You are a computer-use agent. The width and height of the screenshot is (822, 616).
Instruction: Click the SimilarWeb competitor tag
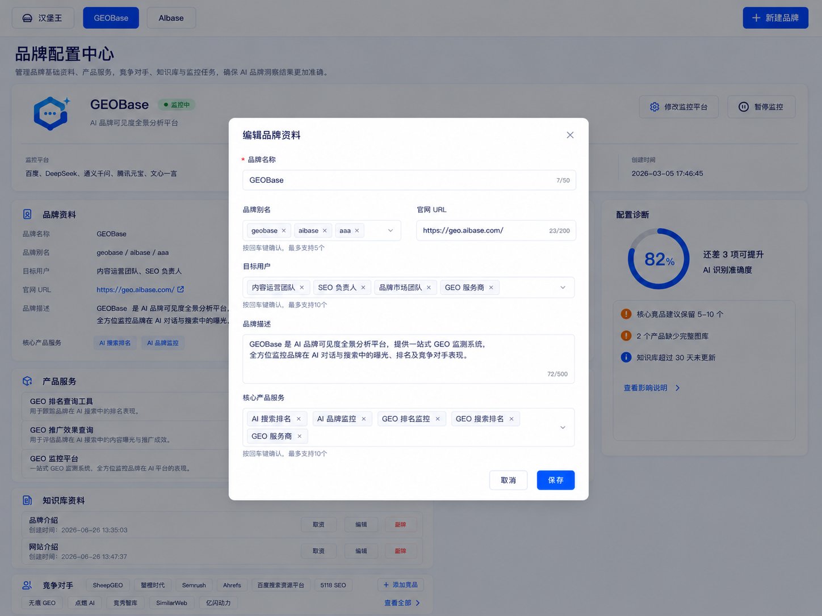click(x=172, y=603)
